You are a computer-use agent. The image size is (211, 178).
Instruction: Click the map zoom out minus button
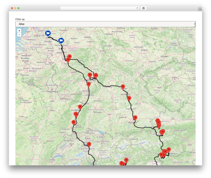click(x=19, y=35)
